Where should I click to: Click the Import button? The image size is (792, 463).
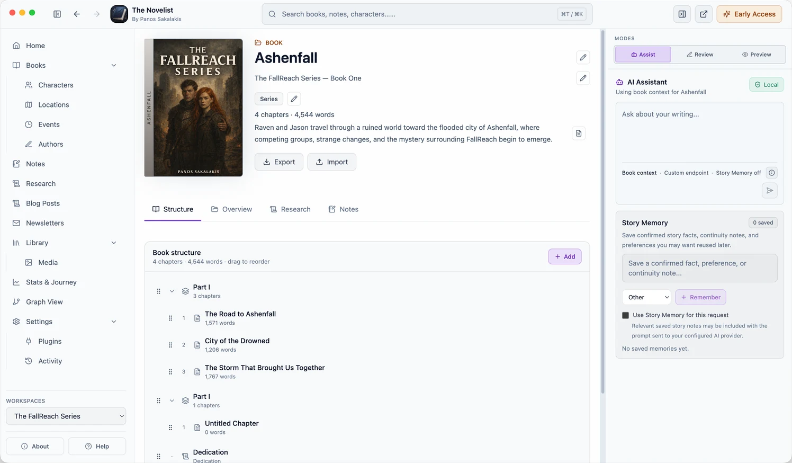332,162
